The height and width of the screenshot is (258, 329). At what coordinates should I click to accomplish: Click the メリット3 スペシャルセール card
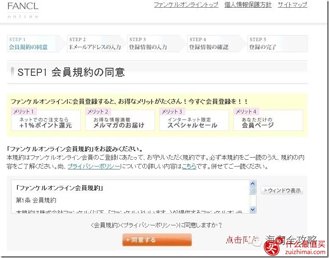click(x=194, y=119)
